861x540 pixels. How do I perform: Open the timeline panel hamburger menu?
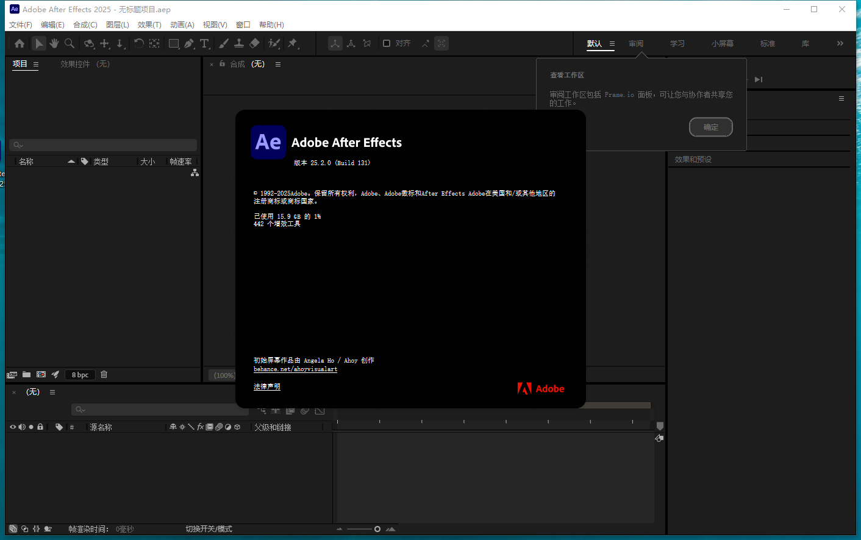coord(52,392)
